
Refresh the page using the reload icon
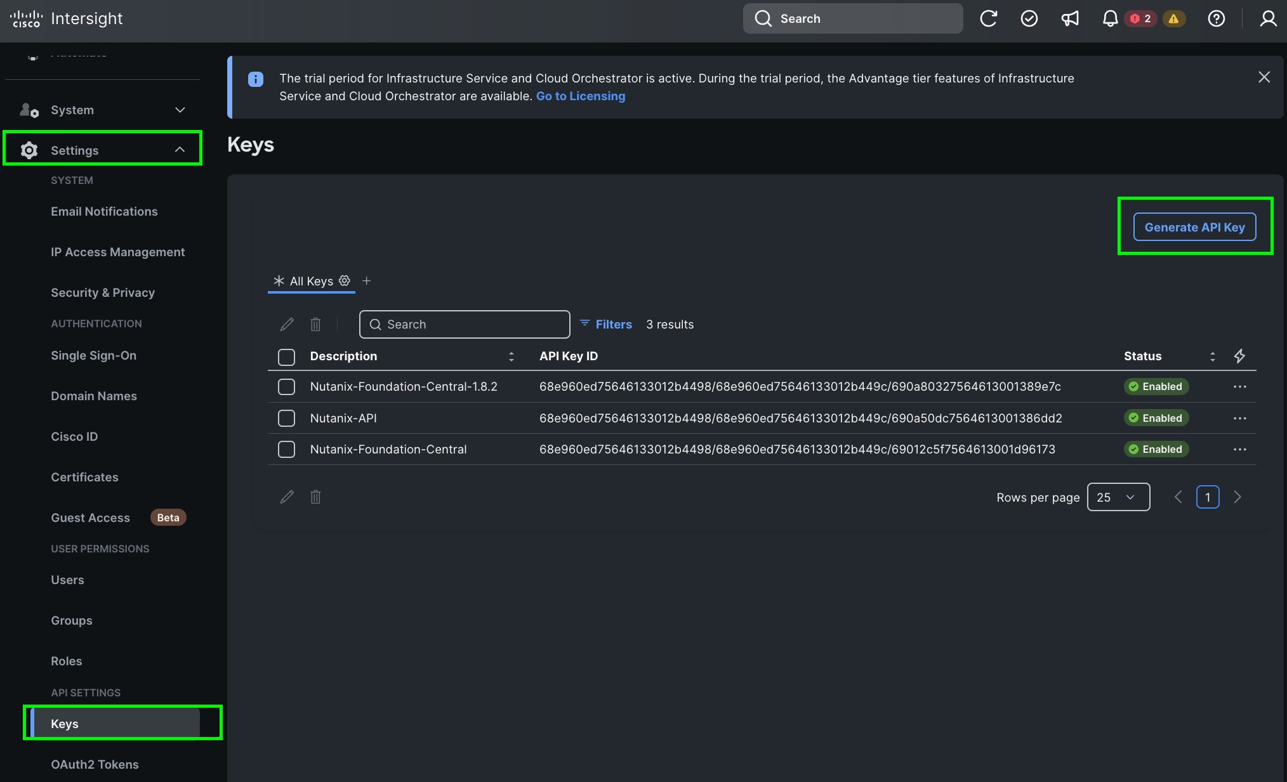[989, 18]
